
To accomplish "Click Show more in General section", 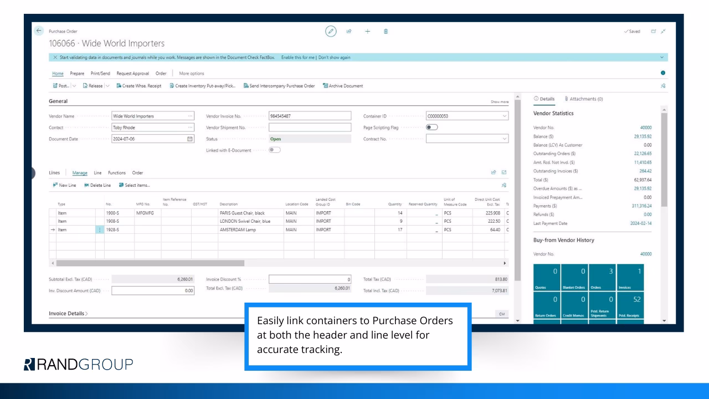I will click(500, 102).
